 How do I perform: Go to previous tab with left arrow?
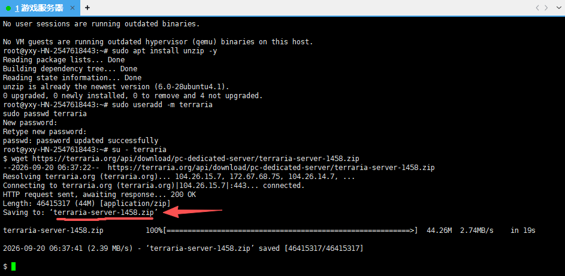(x=537, y=8)
